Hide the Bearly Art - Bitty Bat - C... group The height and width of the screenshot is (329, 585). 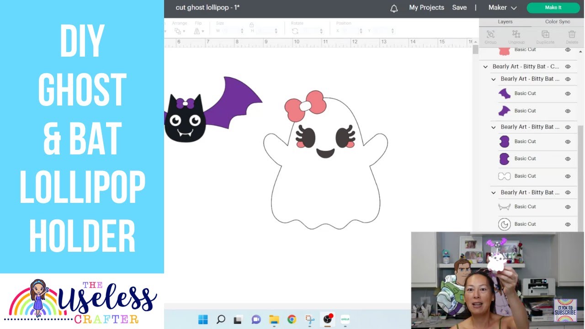[x=568, y=67]
